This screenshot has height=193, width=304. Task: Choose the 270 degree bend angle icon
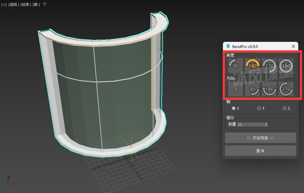[x=269, y=66]
